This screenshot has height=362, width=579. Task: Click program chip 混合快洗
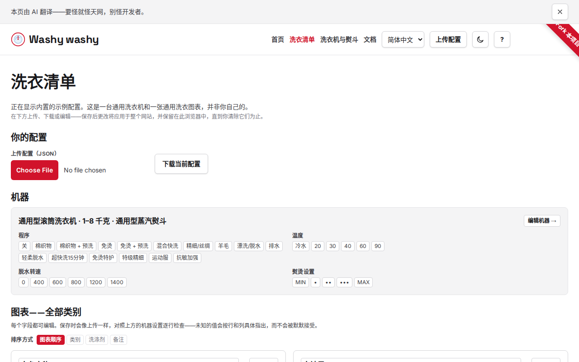pos(167,246)
